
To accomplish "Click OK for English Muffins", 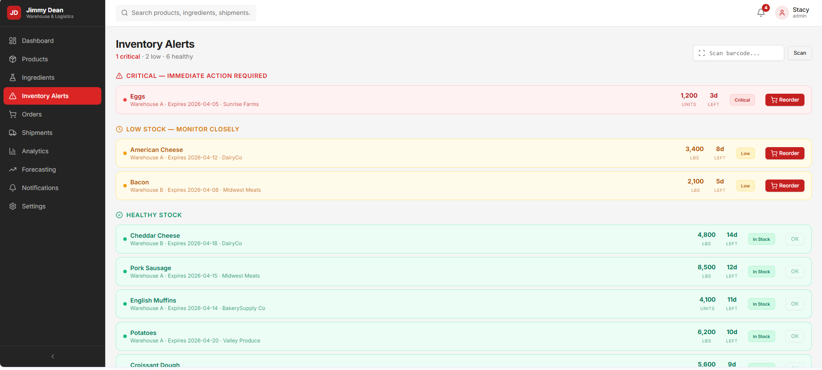I will 795,304.
